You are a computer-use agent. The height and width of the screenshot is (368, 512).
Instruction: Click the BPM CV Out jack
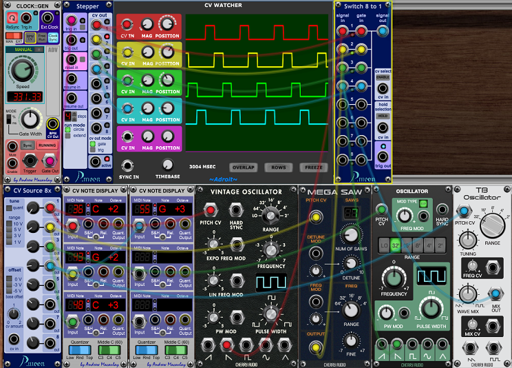(52, 124)
